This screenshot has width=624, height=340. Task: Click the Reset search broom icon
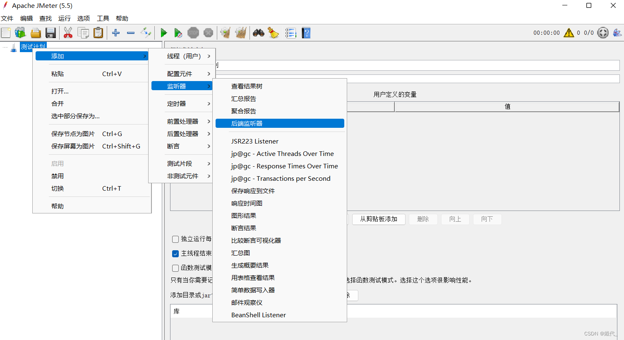pyautogui.click(x=274, y=33)
